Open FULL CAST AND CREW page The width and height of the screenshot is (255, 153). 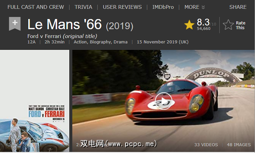pyautogui.click(x=36, y=7)
